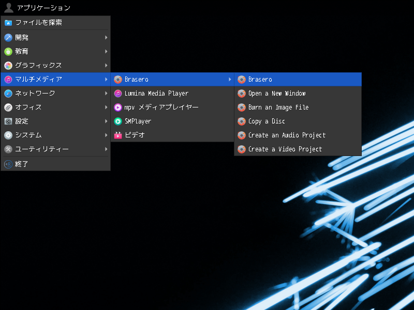The height and width of the screenshot is (310, 414).
Task: Click the user avatar icon beside アプリケーション
Action: (x=8, y=8)
